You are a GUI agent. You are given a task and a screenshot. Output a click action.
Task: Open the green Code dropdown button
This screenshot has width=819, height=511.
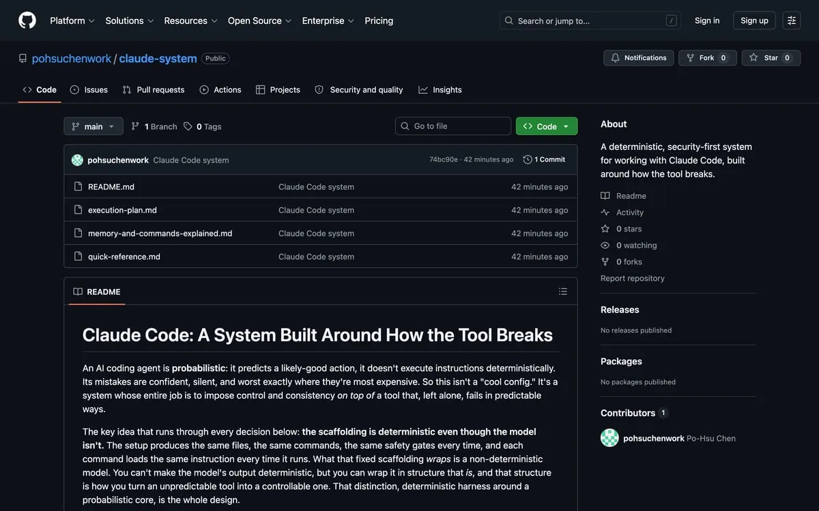(547, 126)
